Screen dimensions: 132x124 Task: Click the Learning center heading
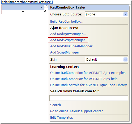tap(65, 67)
